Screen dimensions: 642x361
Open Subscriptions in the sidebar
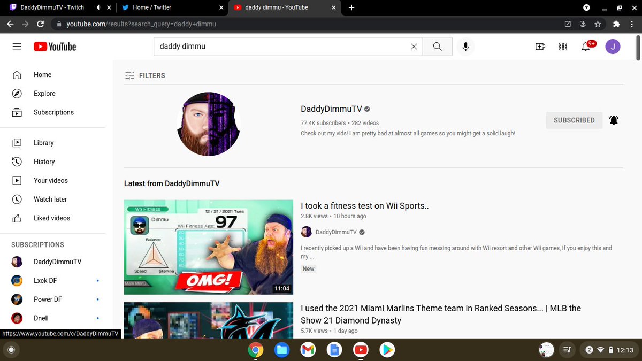53,112
